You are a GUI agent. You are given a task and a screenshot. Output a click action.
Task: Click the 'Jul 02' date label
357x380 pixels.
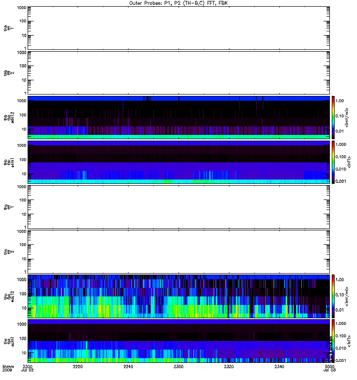(x=28, y=370)
